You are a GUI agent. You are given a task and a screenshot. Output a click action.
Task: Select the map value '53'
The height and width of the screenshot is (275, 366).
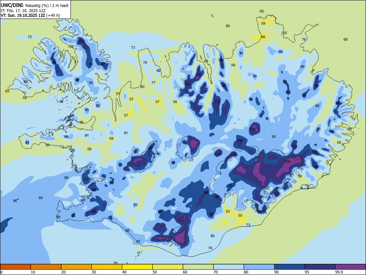pos(228,212)
